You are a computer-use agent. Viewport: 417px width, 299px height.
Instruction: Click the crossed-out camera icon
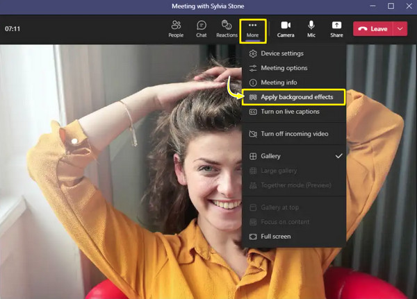pyautogui.click(x=253, y=134)
